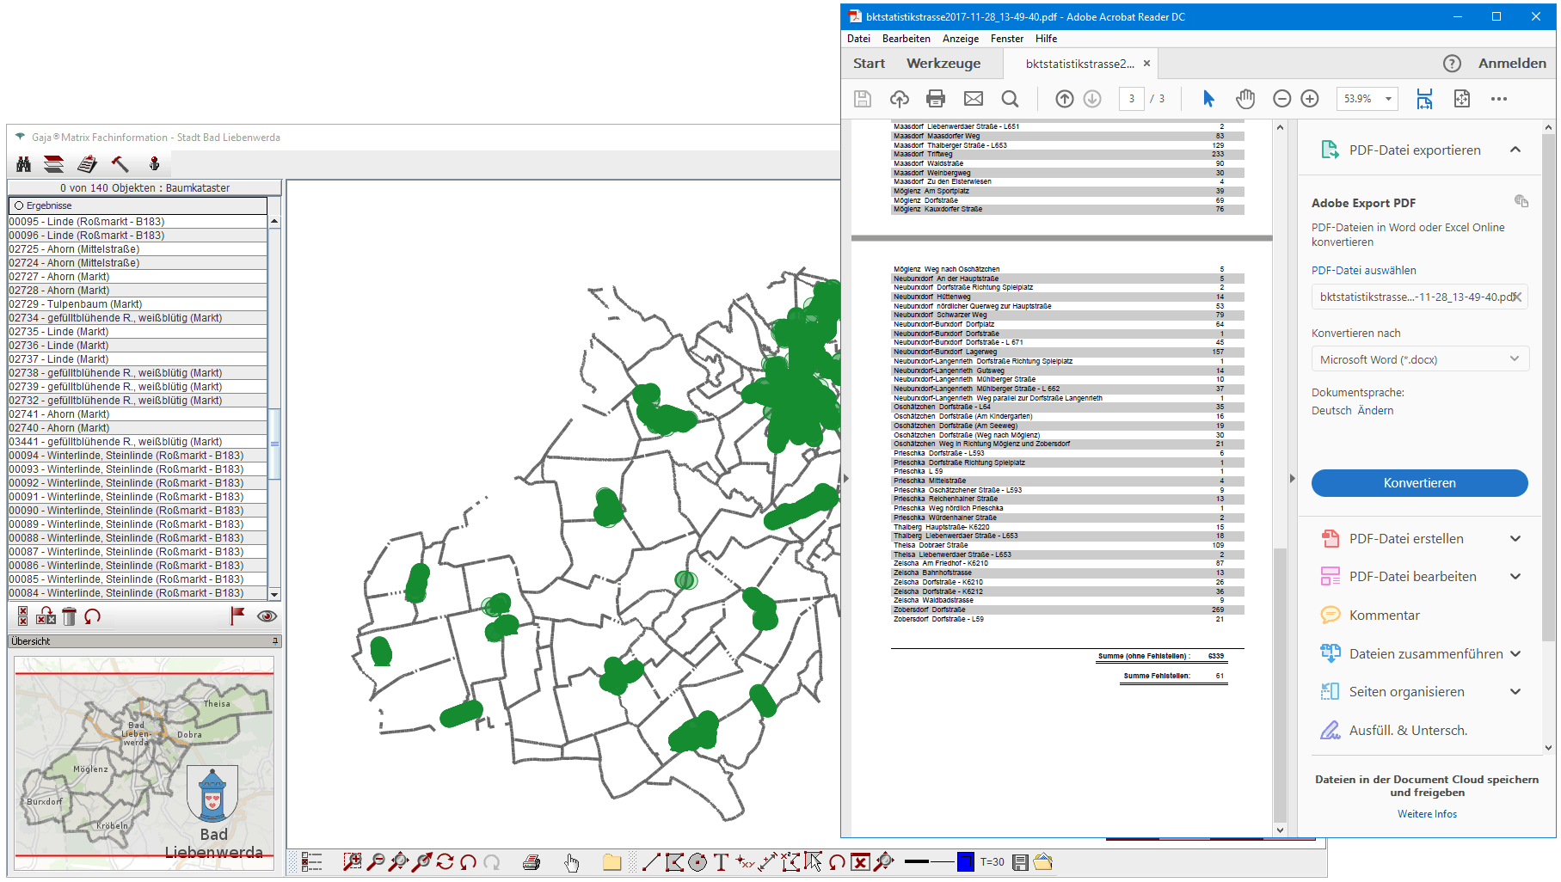Toggle the Übersicht panel pin

tap(275, 641)
